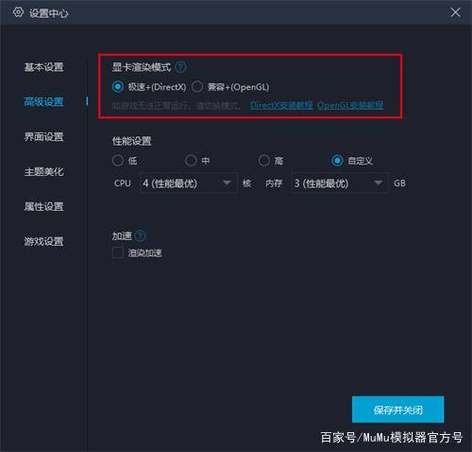Go to the 主题美化 tab
This screenshot has height=452, width=472.
(43, 172)
